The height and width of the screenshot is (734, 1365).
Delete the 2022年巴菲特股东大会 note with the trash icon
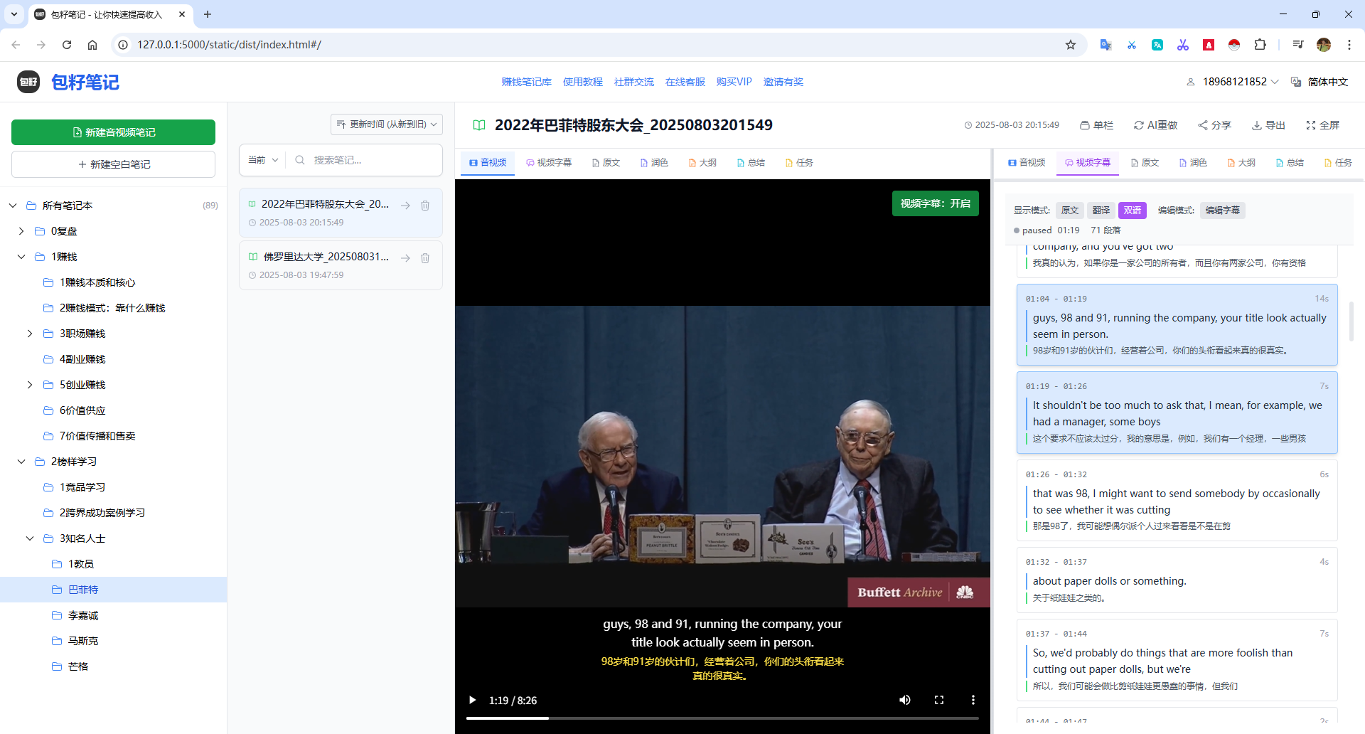425,206
